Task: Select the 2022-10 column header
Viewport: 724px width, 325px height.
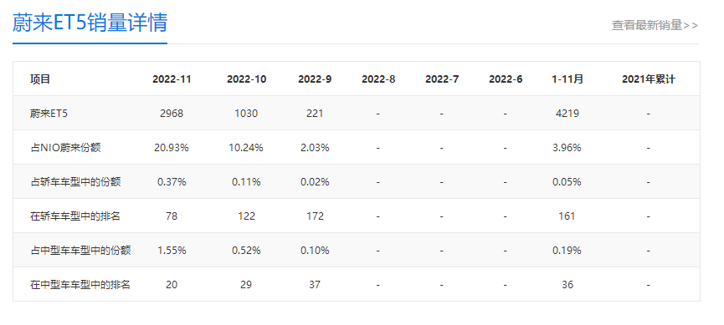Action: tap(247, 79)
